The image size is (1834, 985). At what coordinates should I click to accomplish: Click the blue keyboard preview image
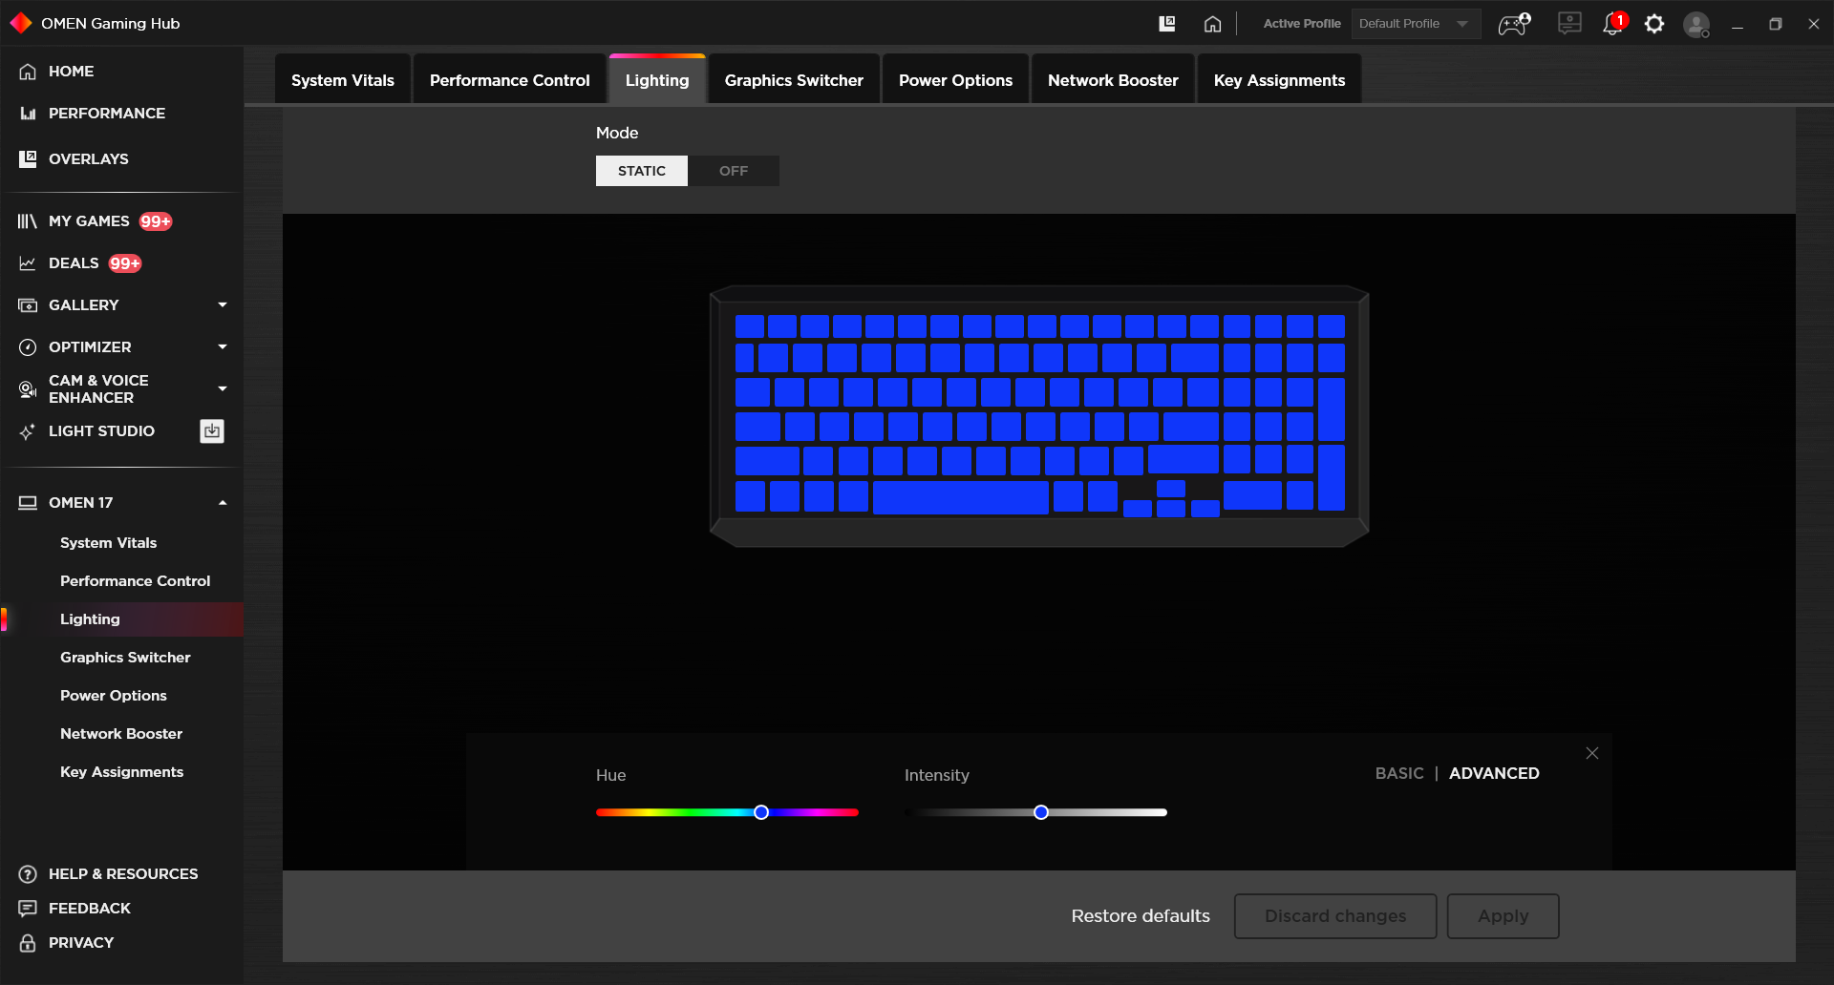pyautogui.click(x=1039, y=416)
